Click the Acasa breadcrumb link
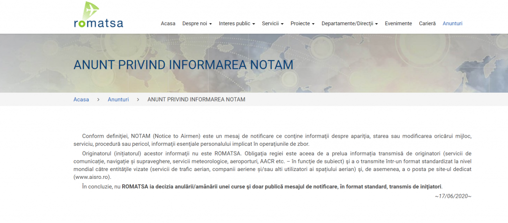This screenshot has height=223, width=508. click(81, 100)
